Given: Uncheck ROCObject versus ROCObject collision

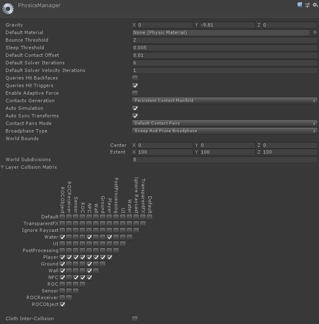Looking at the screenshot, I should pos(62,304).
